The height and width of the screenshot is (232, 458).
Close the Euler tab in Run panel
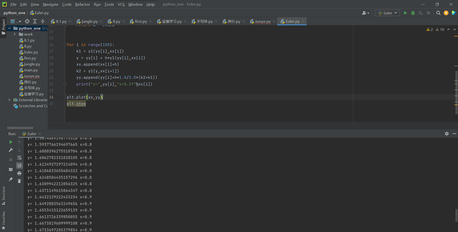point(39,134)
